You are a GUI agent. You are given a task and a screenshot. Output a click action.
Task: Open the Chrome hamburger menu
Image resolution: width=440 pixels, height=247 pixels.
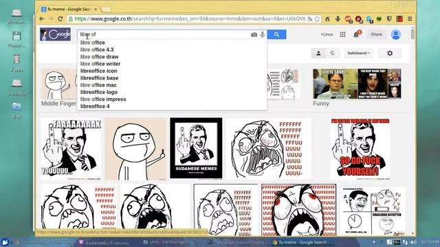coord(410,19)
